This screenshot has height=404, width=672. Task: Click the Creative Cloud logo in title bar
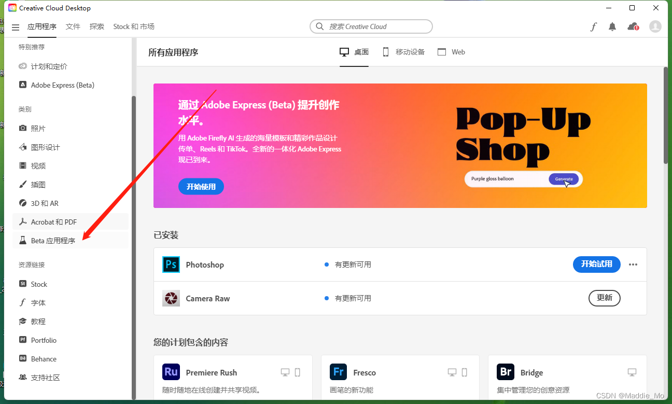click(12, 8)
